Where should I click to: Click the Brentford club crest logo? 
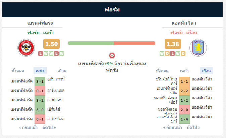pyautogui.click(x=26, y=48)
